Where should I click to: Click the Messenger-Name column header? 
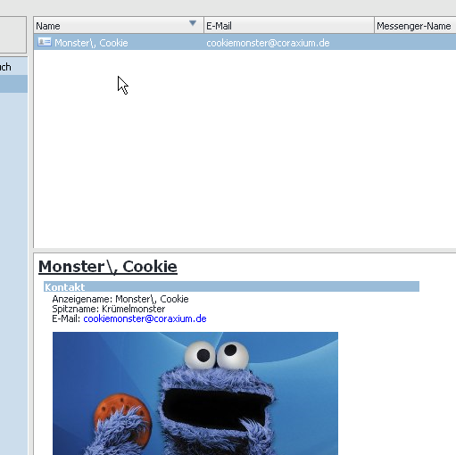[415, 26]
